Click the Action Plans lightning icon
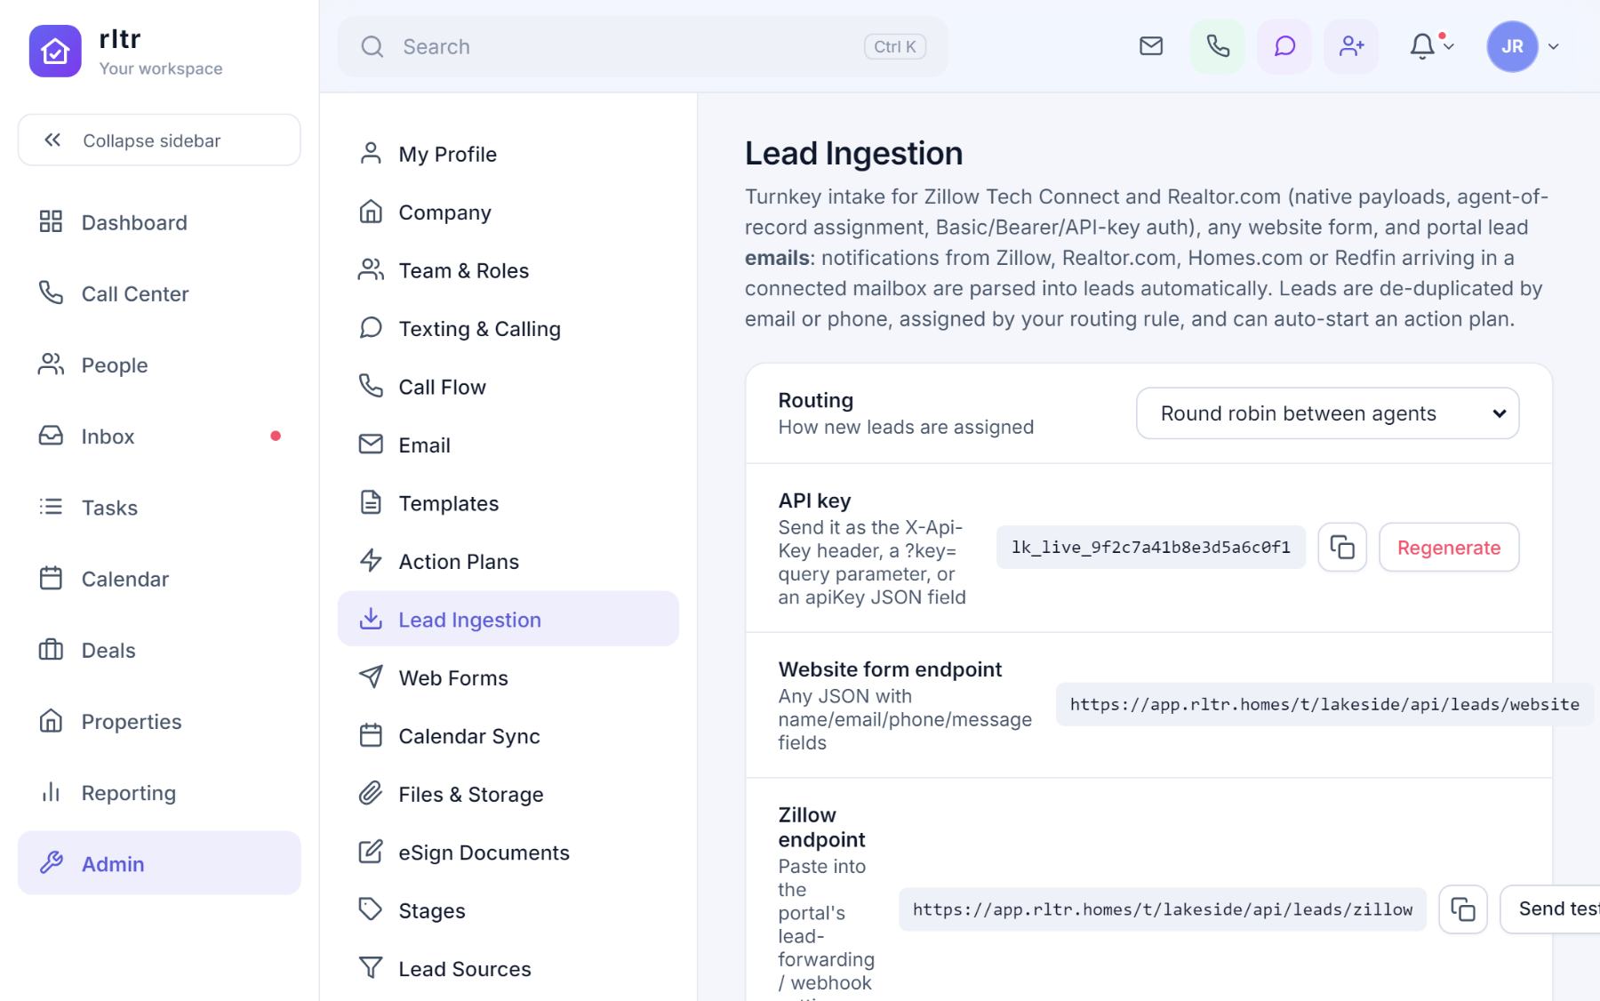The width and height of the screenshot is (1600, 1001). [371, 561]
